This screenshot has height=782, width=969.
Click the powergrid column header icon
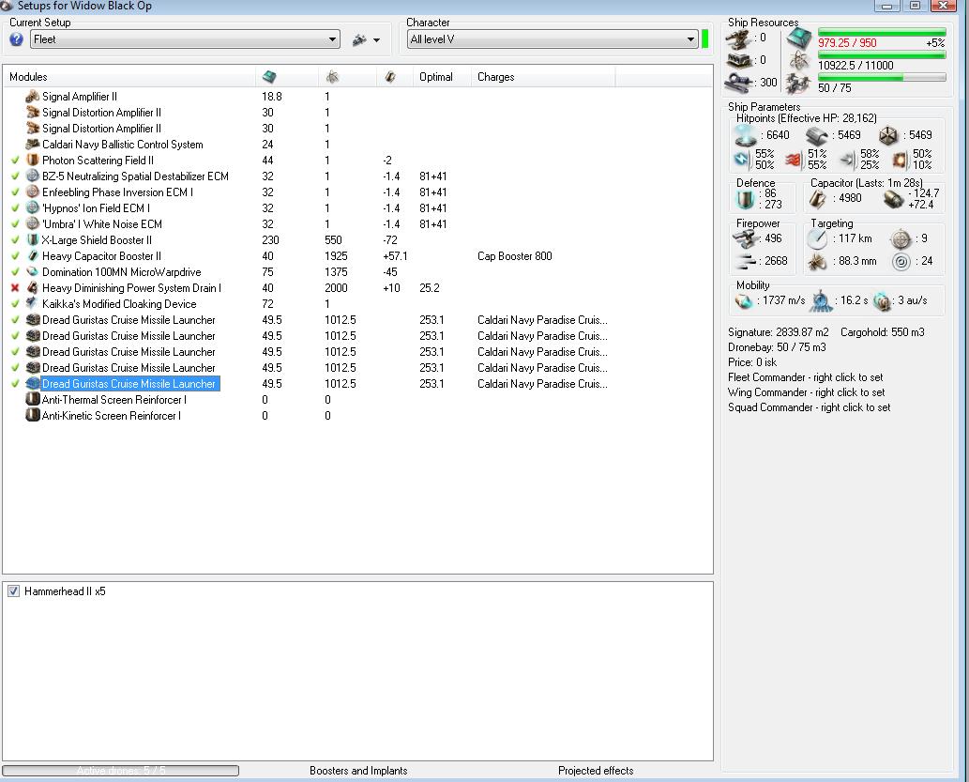click(333, 77)
